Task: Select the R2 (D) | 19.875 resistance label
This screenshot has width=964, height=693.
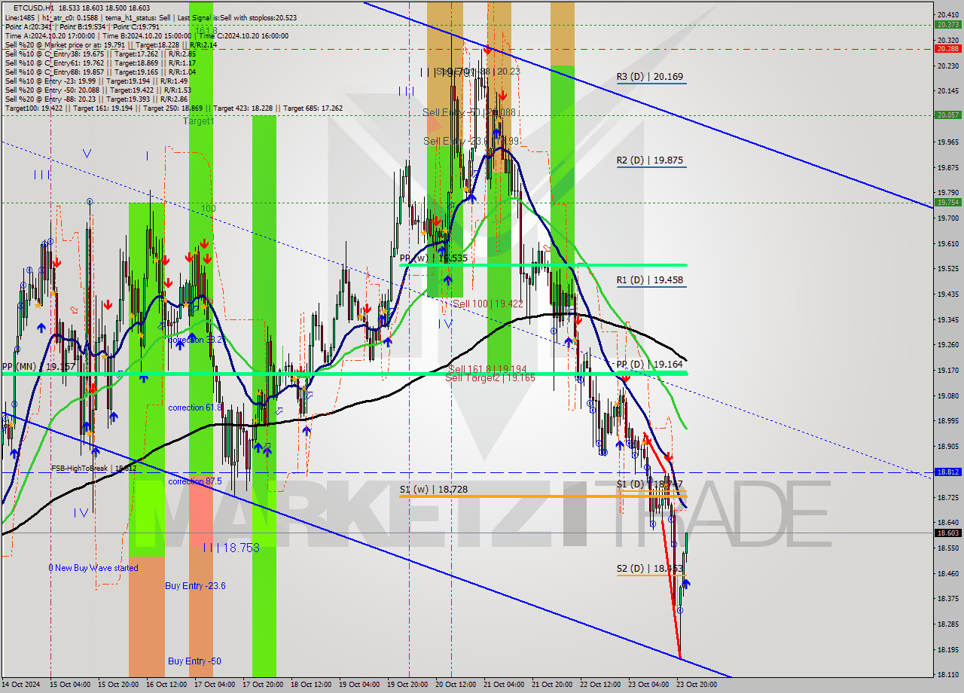Action: pos(650,160)
